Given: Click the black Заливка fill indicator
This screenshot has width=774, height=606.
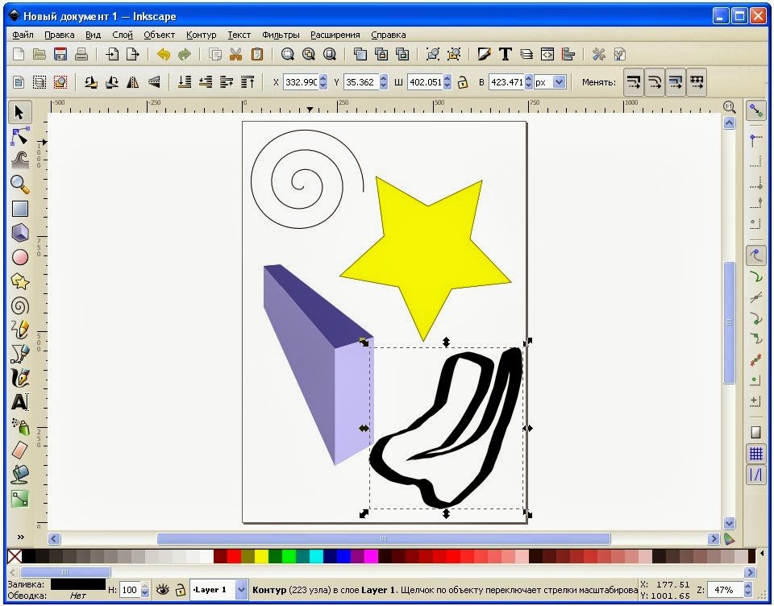Looking at the screenshot, I should (77, 584).
